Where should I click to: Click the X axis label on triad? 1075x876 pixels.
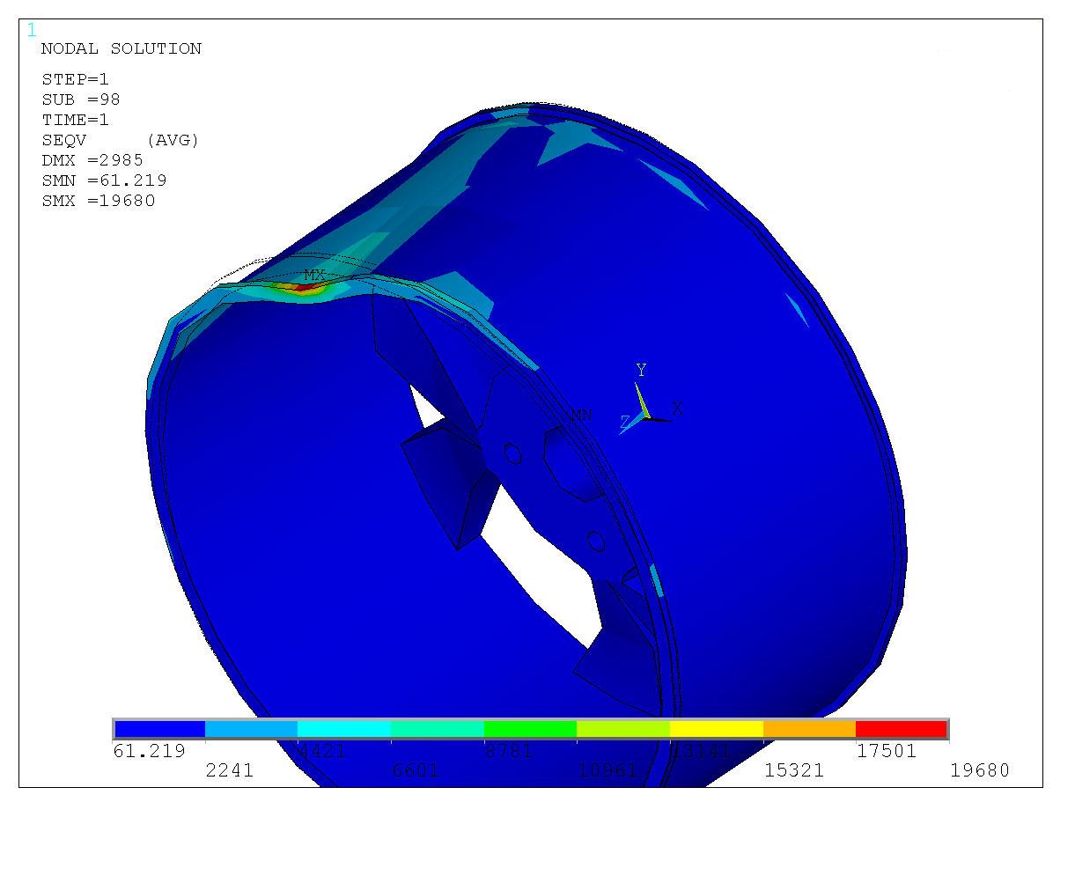pos(677,409)
